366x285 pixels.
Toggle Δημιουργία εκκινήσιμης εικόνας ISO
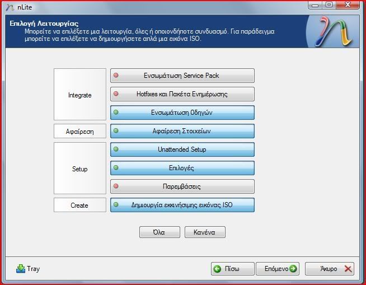(x=182, y=205)
